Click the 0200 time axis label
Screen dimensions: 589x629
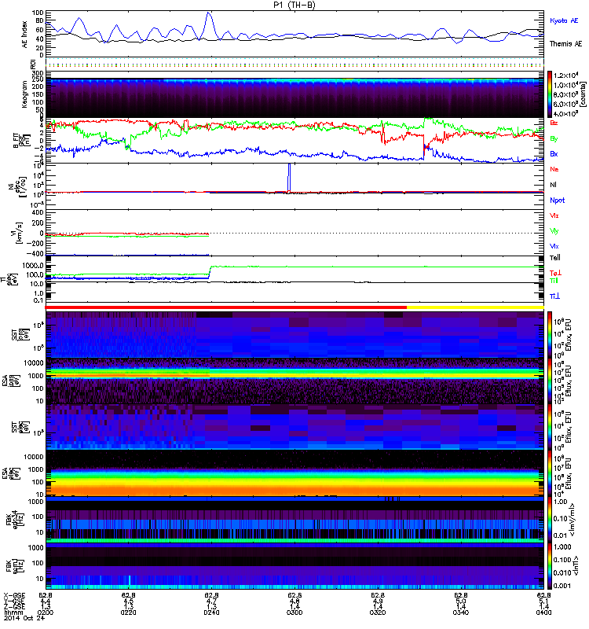(46, 612)
